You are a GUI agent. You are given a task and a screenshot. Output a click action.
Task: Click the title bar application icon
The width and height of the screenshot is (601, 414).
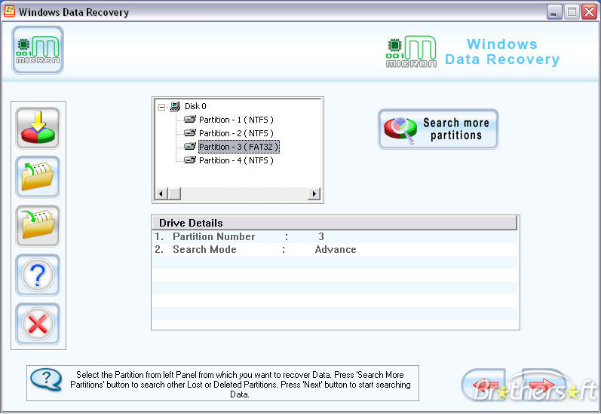9,11
